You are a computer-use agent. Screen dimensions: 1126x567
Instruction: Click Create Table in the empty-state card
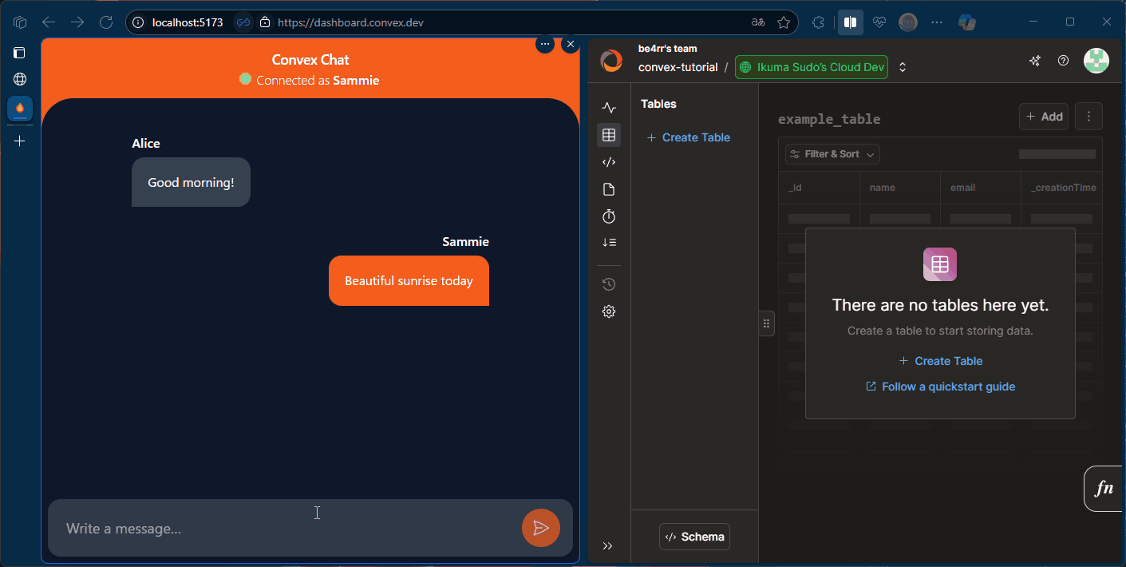pos(941,361)
